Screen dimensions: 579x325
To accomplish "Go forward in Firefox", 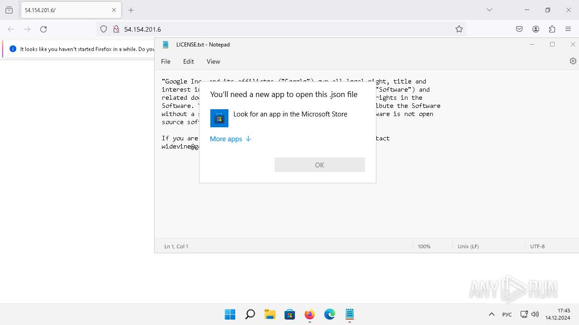I will coord(27,29).
